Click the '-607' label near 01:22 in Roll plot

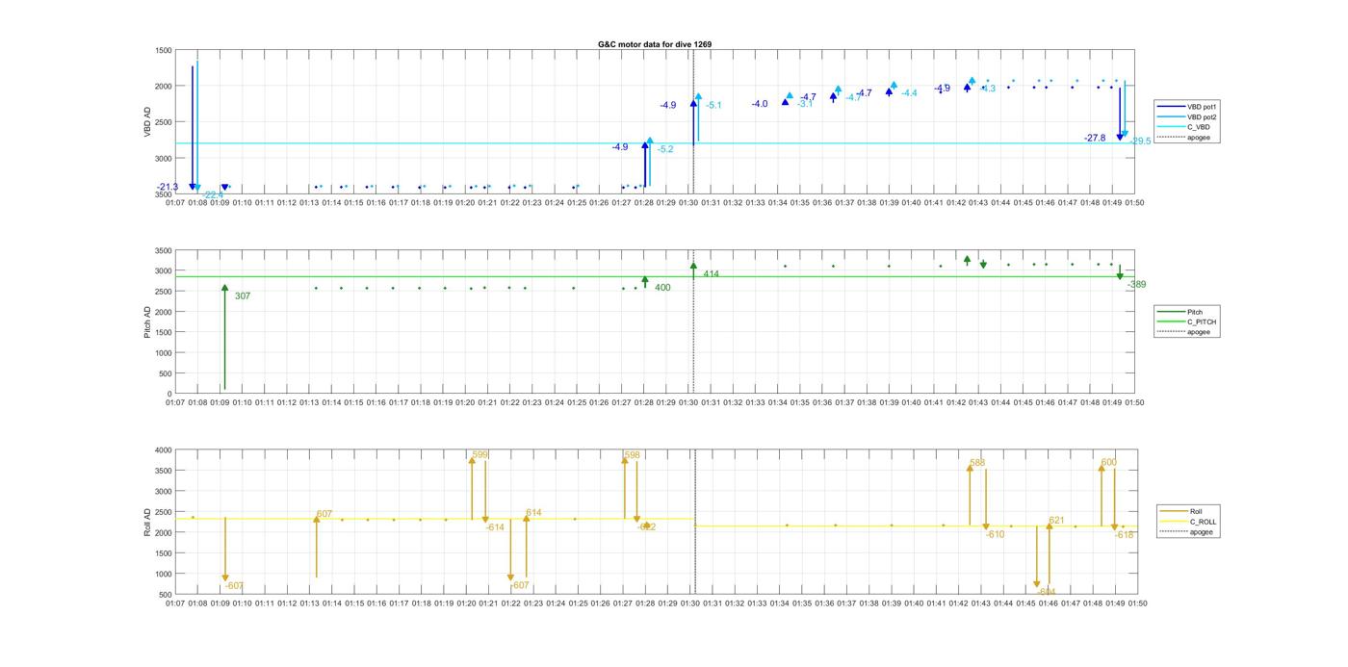pyautogui.click(x=520, y=585)
